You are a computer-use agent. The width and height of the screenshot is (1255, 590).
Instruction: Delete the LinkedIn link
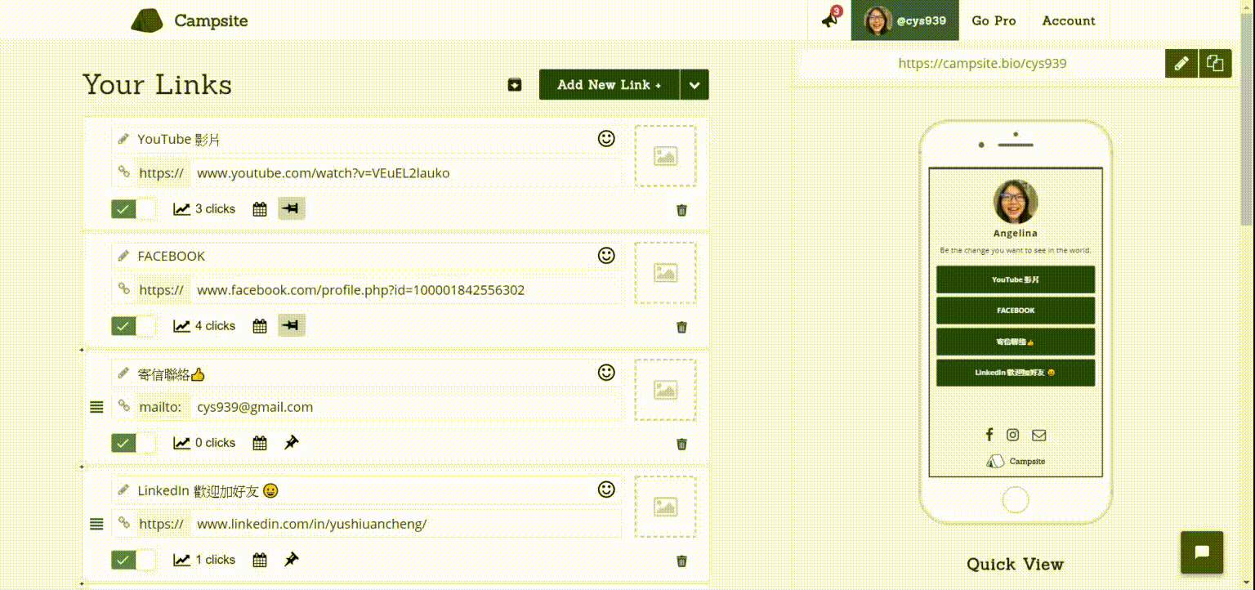681,561
